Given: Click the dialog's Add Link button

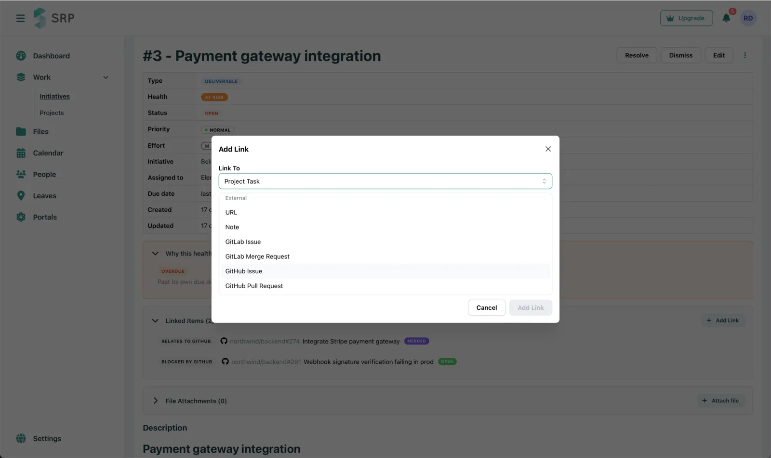Looking at the screenshot, I should click(531, 308).
